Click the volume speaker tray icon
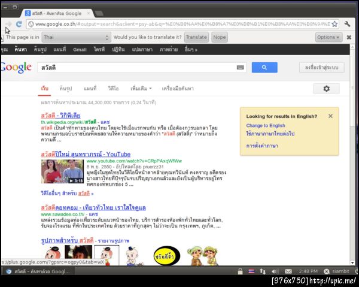The width and height of the screenshot is (359, 287). (275, 271)
